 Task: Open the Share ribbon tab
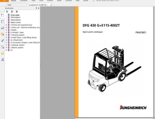point(59,1)
